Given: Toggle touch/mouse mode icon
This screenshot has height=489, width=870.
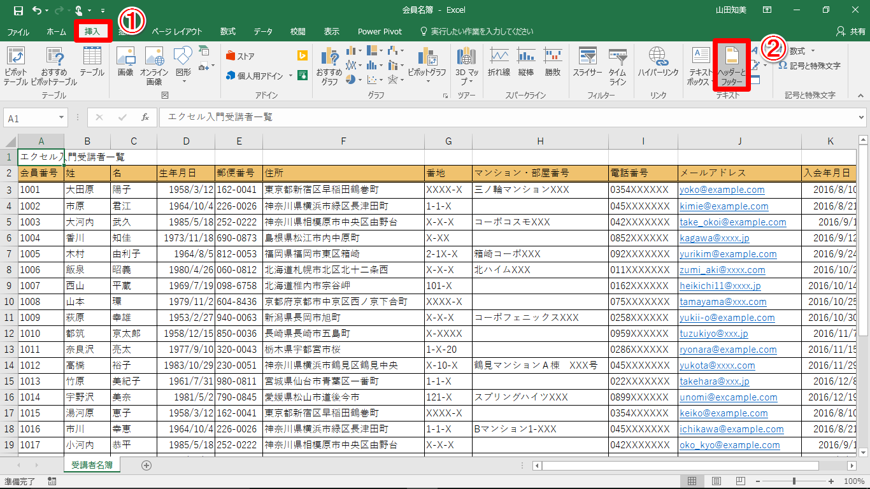Looking at the screenshot, I should (x=78, y=10).
